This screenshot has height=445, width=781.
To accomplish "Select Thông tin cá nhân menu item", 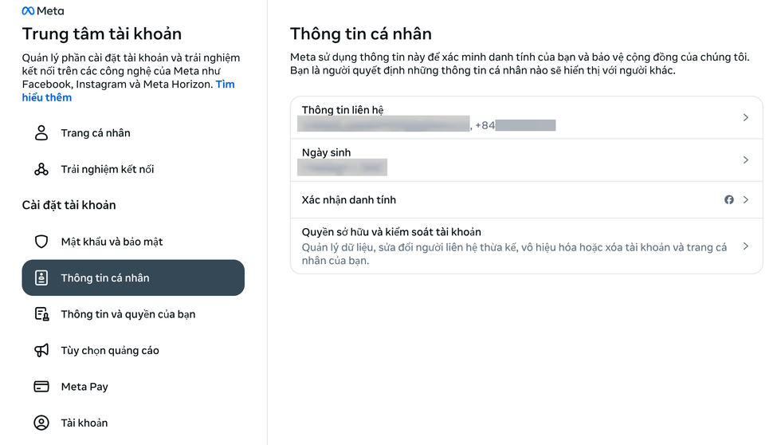I will point(133,278).
